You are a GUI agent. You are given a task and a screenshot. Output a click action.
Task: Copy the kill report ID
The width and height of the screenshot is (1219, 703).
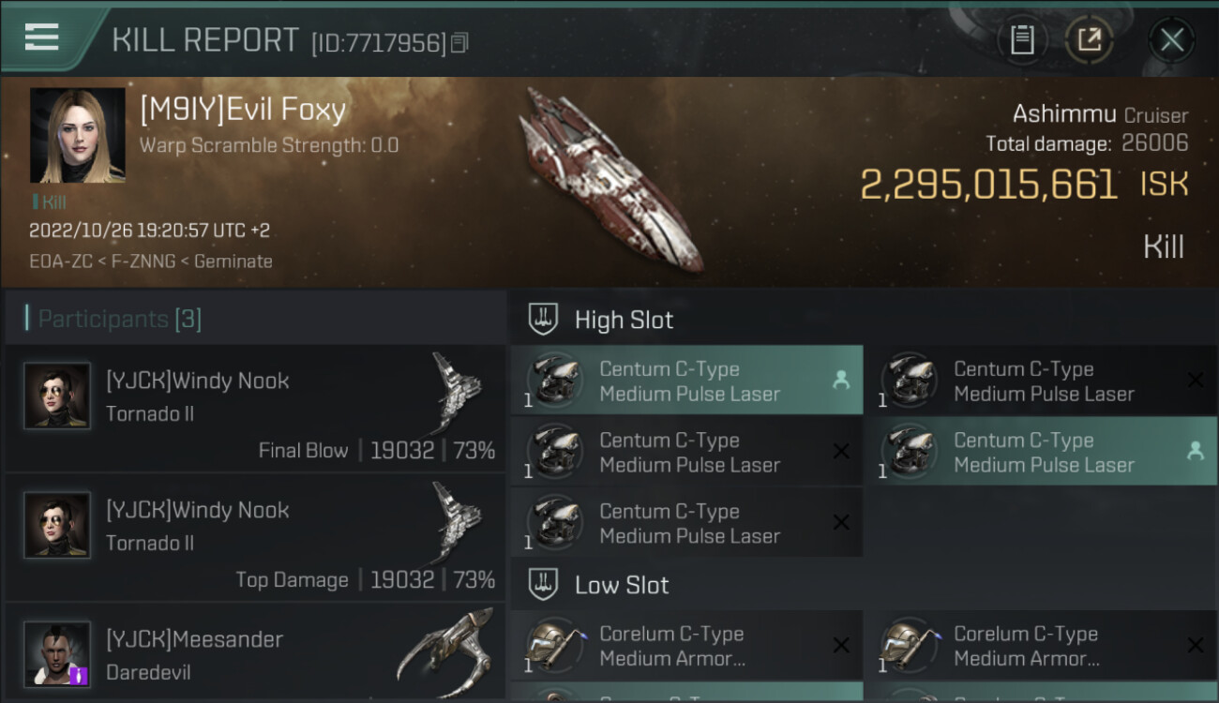pyautogui.click(x=459, y=43)
